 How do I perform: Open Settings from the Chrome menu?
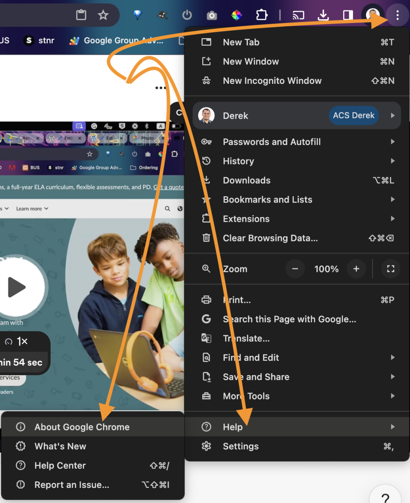click(x=297, y=446)
